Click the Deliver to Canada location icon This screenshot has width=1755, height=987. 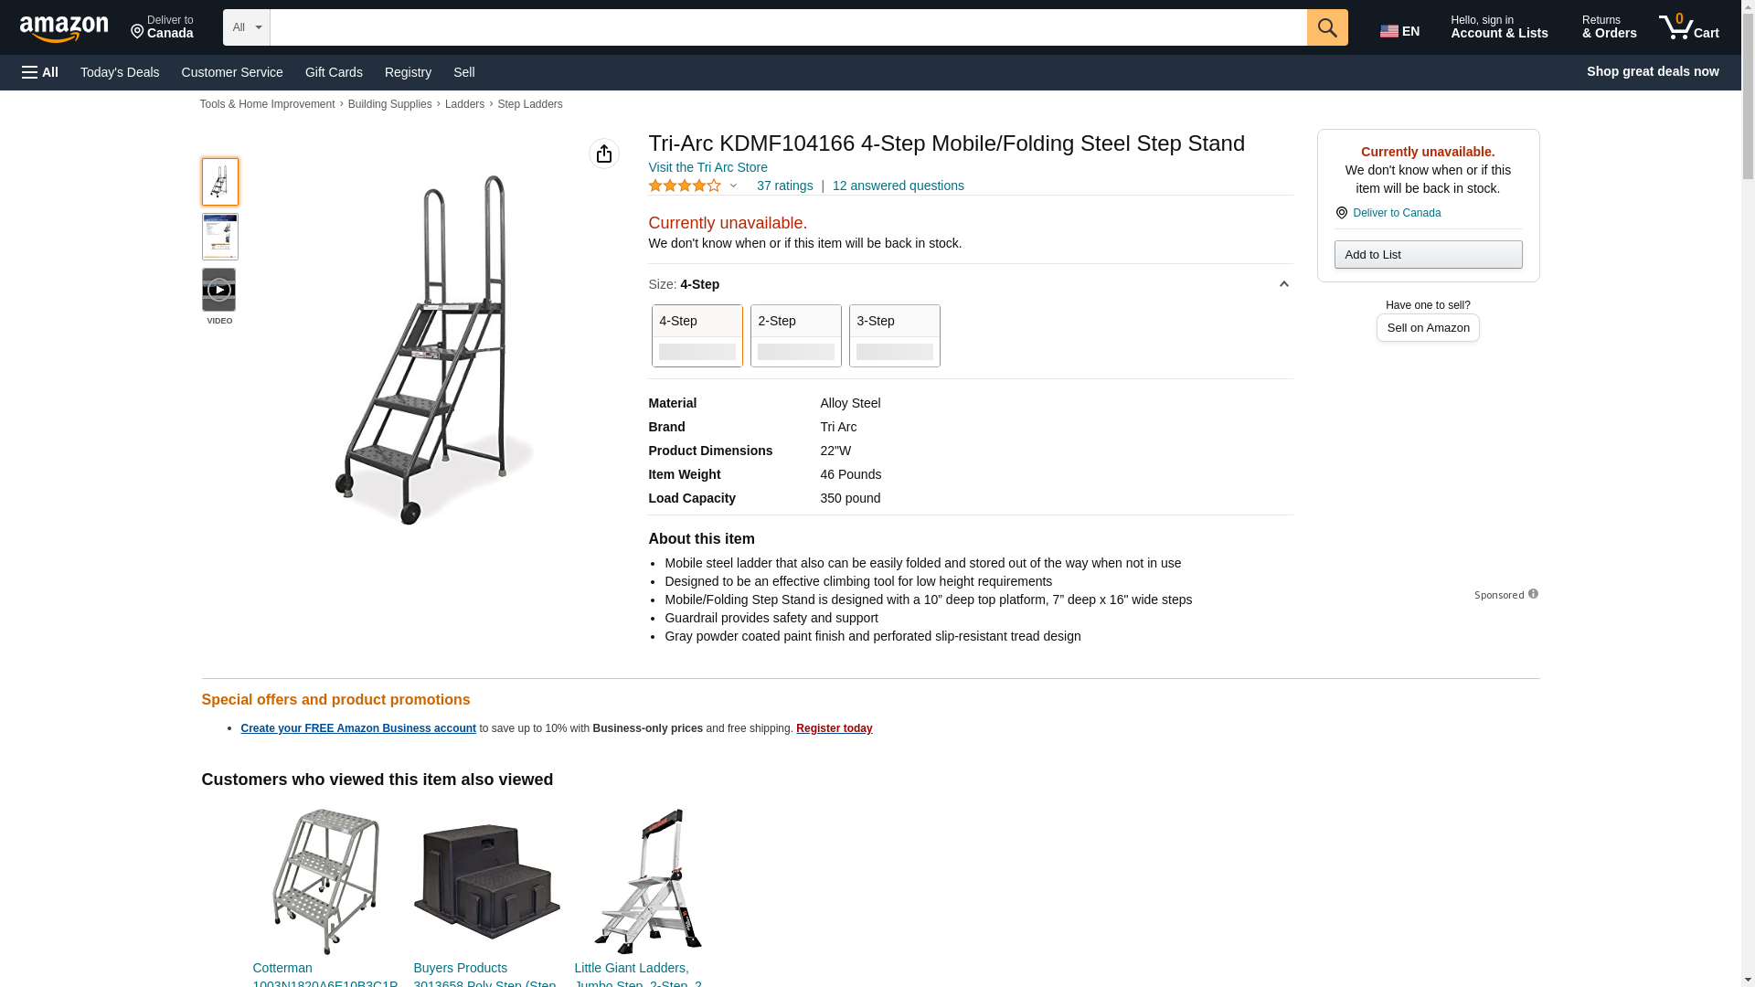[1341, 213]
